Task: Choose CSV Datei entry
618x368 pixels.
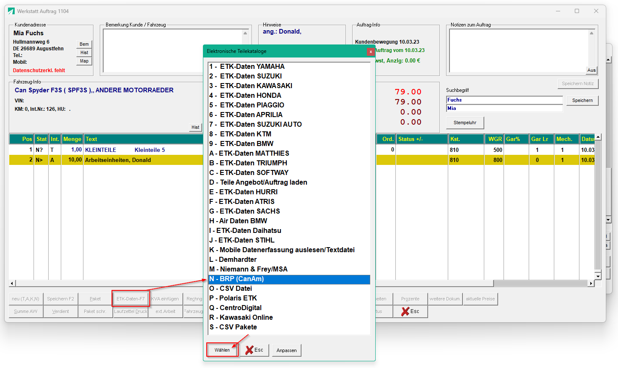Action: tap(289, 289)
